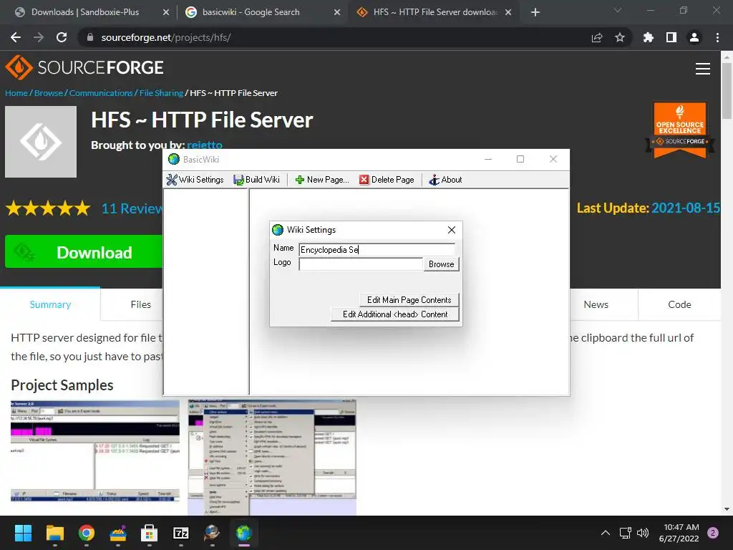Open first project sample screenshot
This screenshot has height=550, width=733.
pos(95,452)
